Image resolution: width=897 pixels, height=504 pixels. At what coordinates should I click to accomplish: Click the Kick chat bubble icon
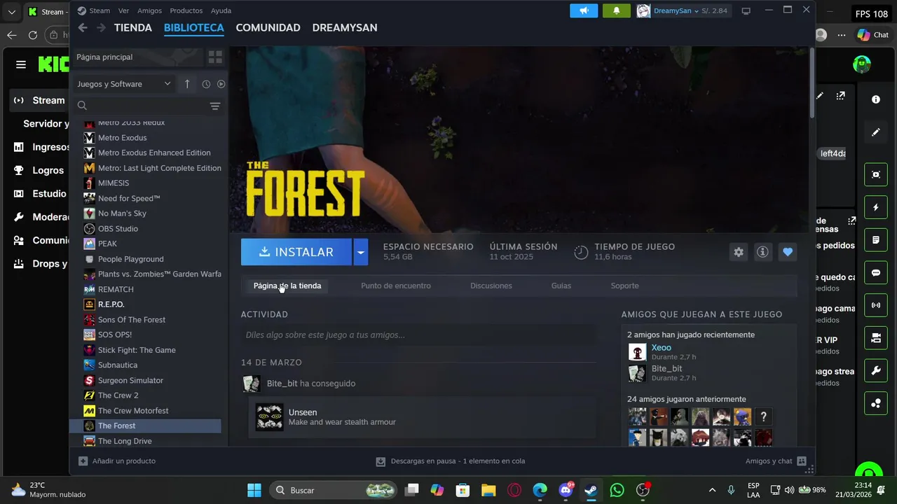pyautogui.click(x=876, y=273)
